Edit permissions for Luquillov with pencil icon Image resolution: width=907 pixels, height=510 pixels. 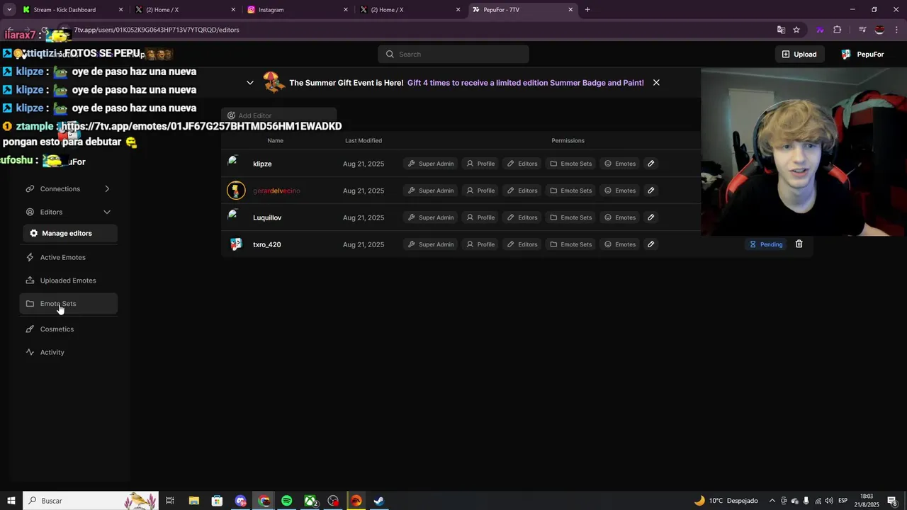pyautogui.click(x=650, y=217)
